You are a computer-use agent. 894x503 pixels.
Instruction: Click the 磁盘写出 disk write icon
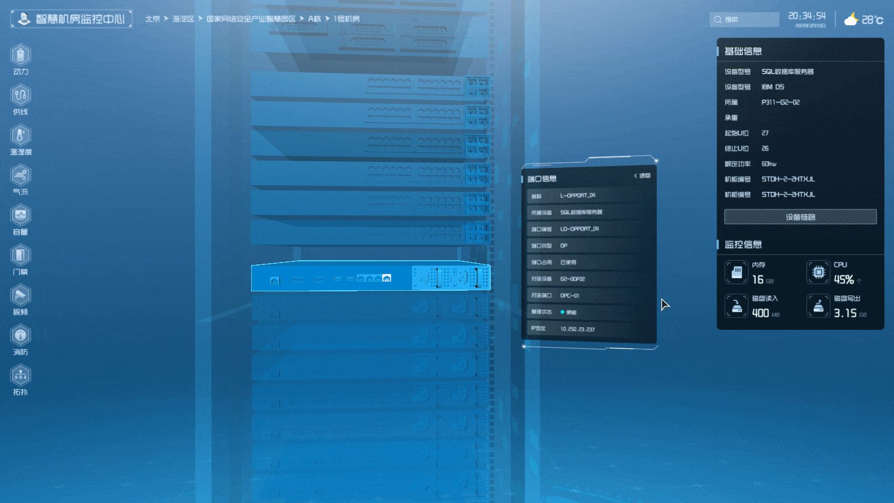coord(818,306)
